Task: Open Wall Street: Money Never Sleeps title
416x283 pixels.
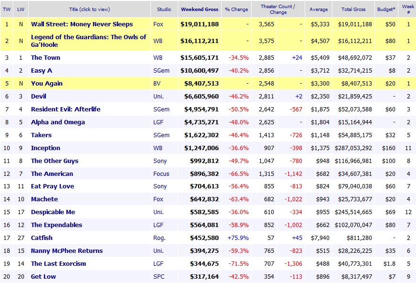Action: click(82, 24)
